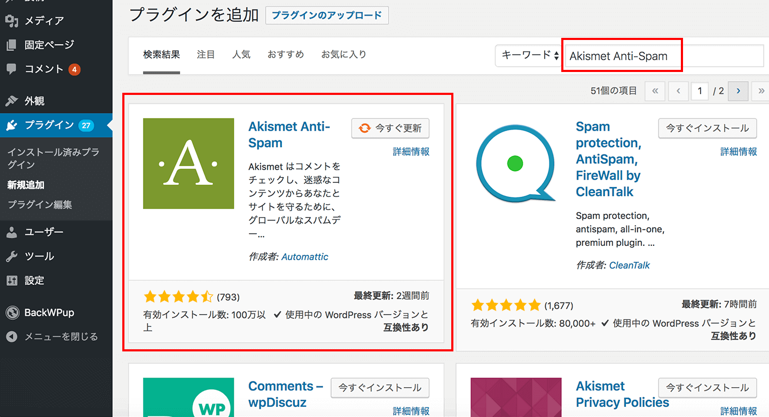Screen dimensions: 769x417
Task: Click the CleanTalk five-star rating
Action: 506,306
